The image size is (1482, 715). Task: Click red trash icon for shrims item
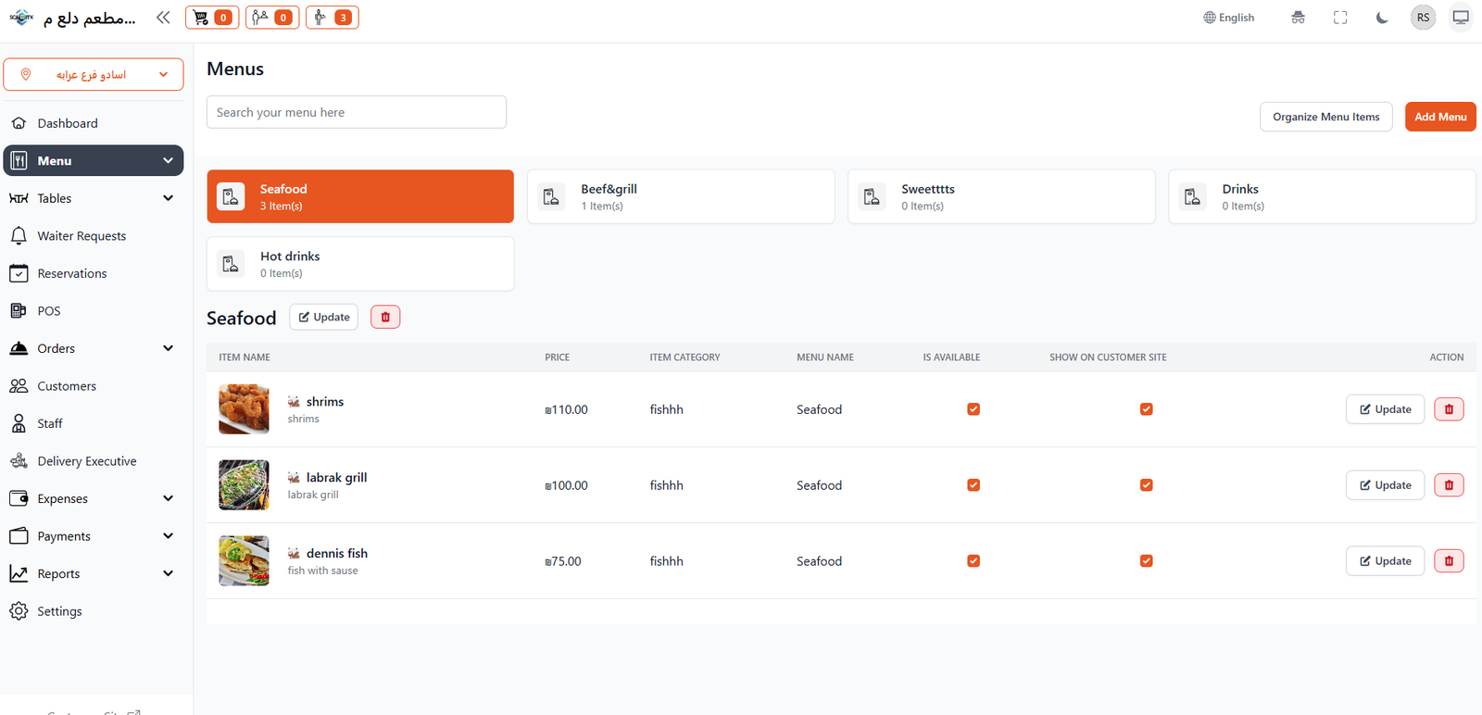click(x=1449, y=409)
